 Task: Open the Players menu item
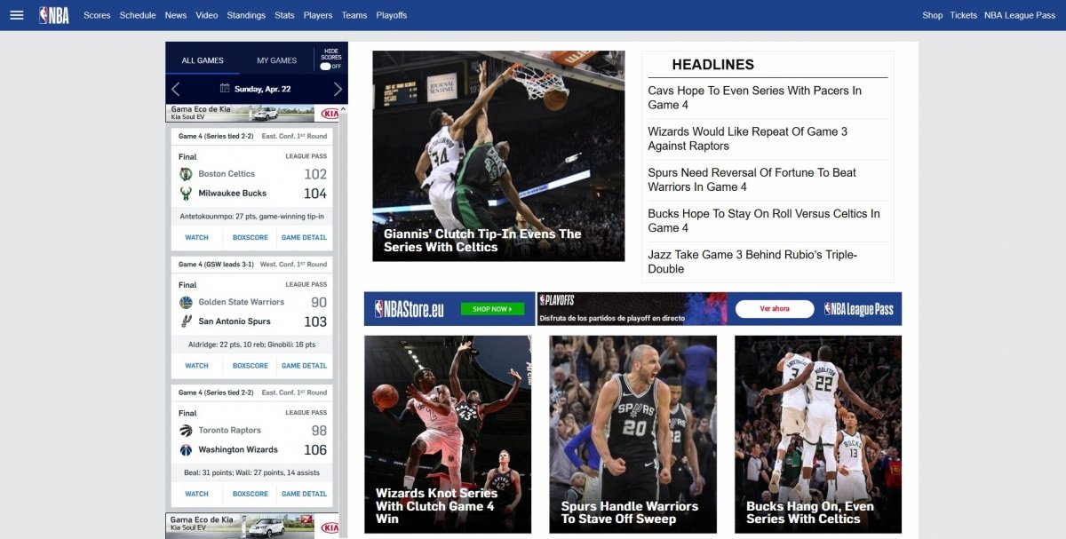pyautogui.click(x=318, y=15)
